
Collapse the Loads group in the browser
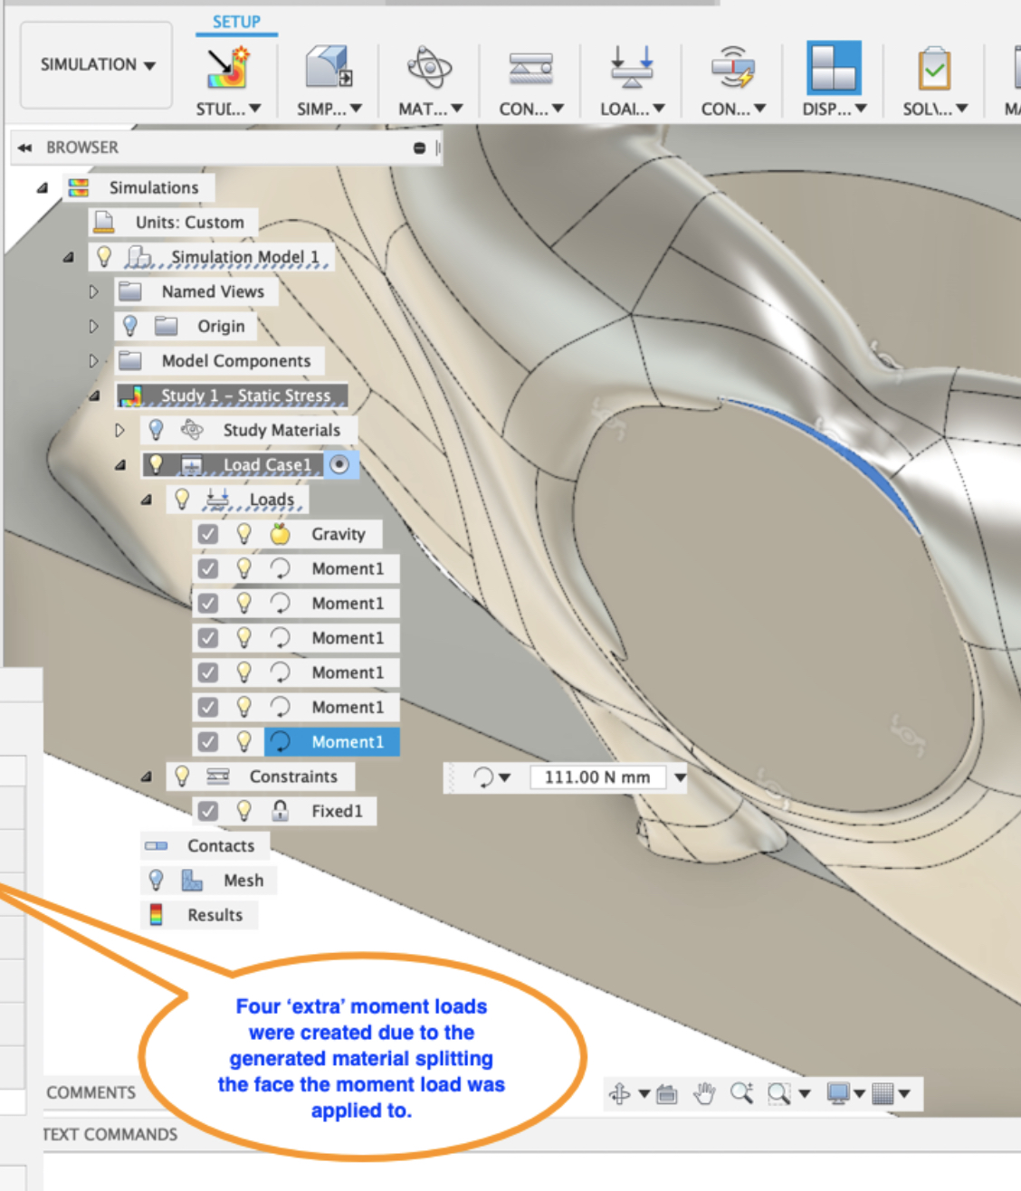click(145, 499)
